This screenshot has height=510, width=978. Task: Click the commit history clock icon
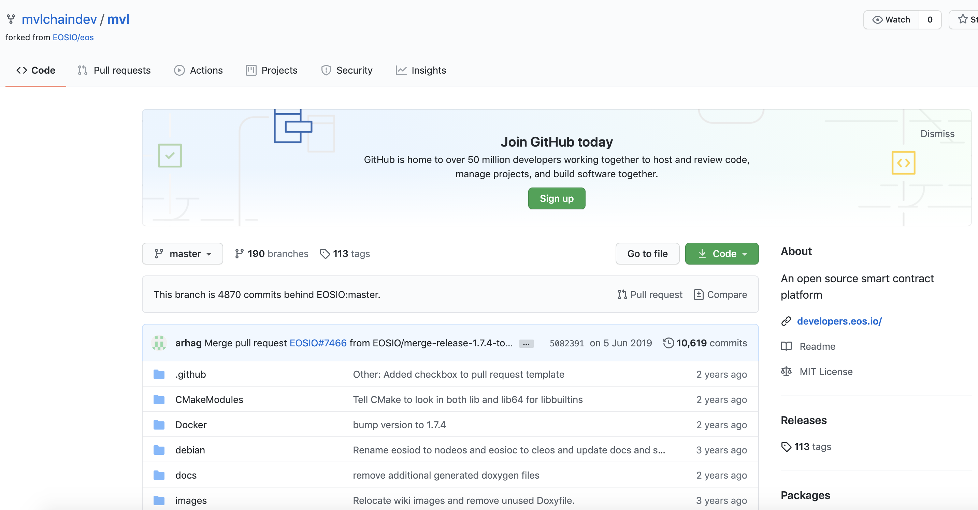[x=668, y=343]
